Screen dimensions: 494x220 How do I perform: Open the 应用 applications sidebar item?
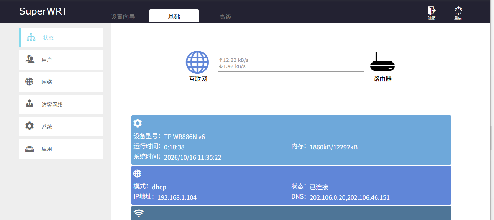click(x=61, y=149)
